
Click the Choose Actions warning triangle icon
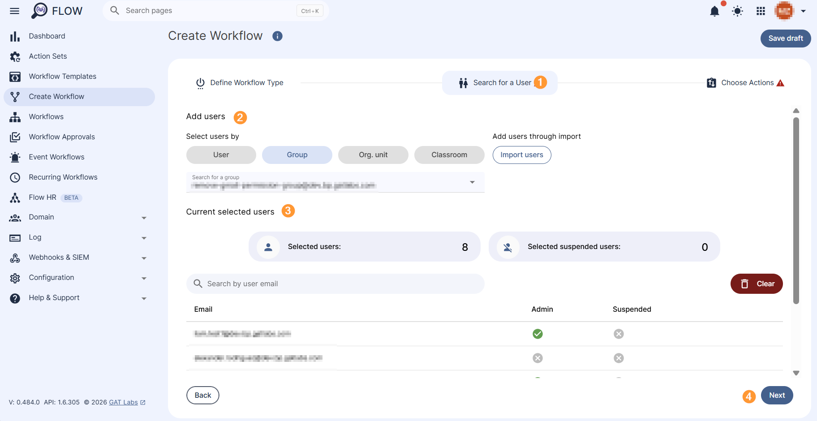780,83
